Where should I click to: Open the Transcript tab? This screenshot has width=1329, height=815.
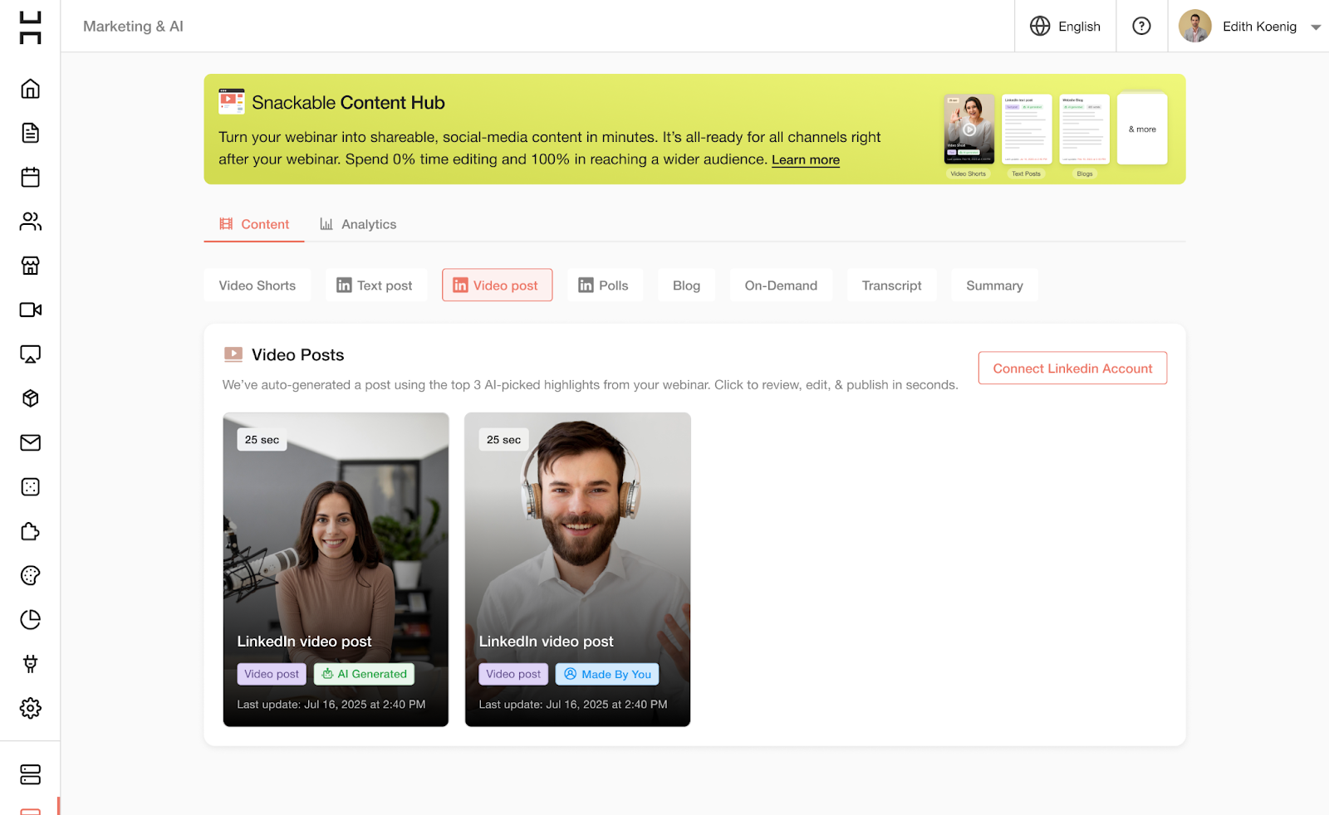click(891, 285)
